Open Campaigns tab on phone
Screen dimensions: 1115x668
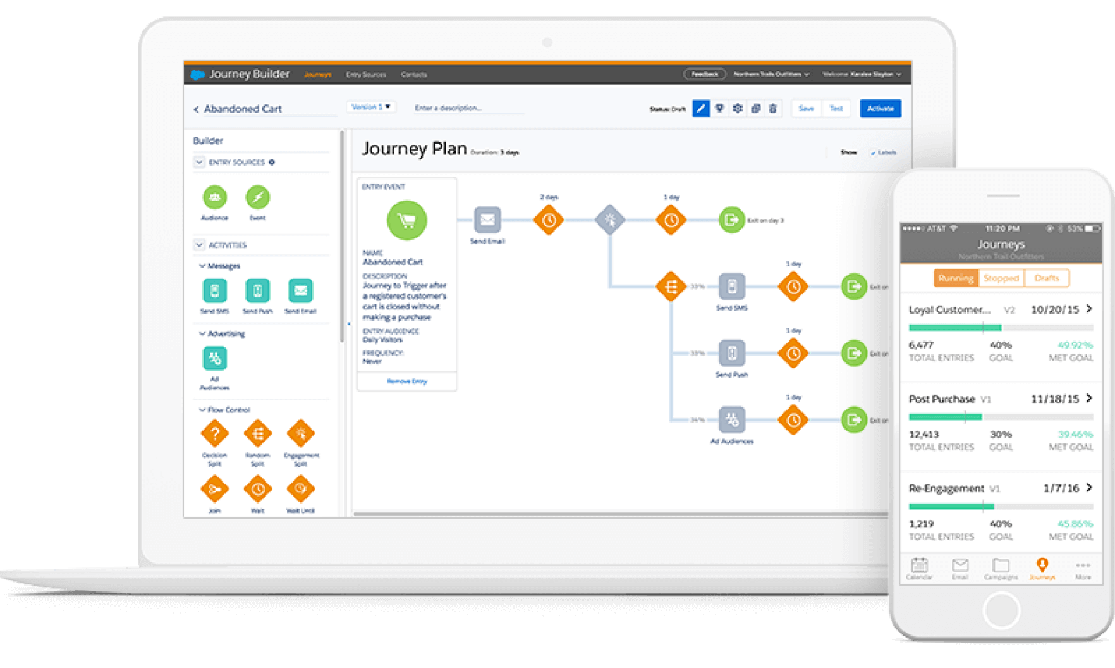(x=1001, y=568)
